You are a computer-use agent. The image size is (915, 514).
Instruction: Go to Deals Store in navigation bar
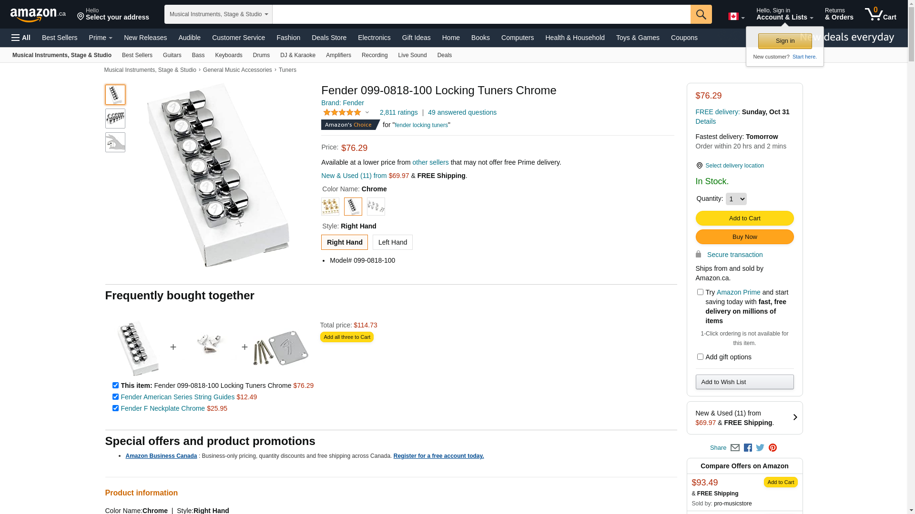coord(329,38)
